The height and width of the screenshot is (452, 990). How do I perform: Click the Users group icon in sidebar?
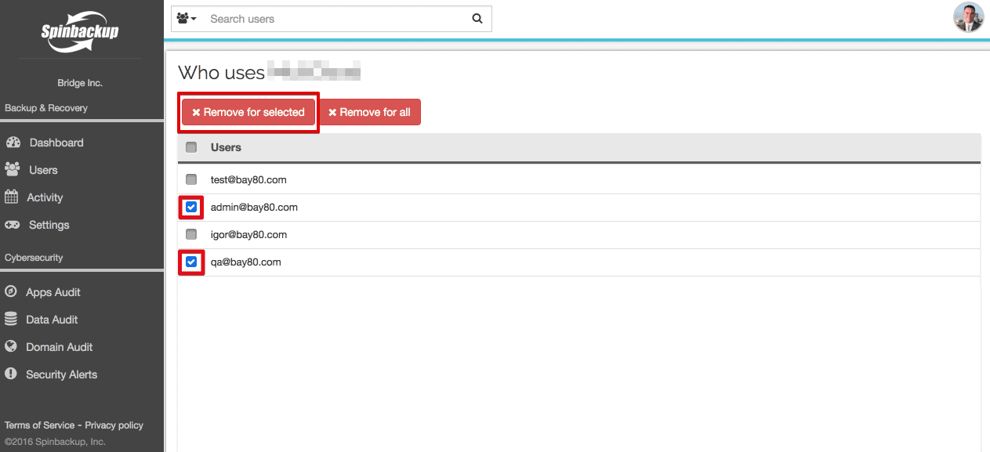(x=12, y=170)
